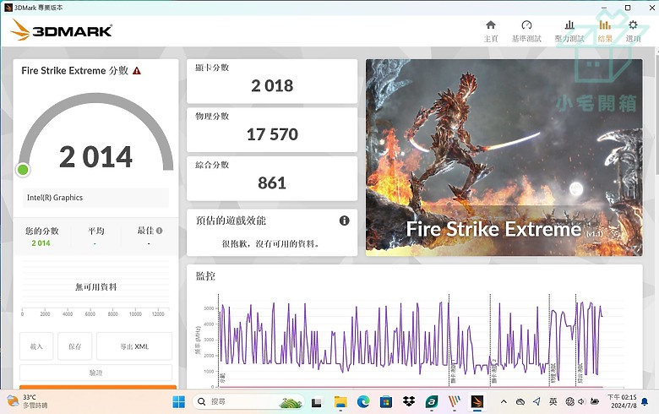Image resolution: width=659 pixels, height=414 pixels.
Task: Select the 顯卡分數 score 2 018
Action: [x=272, y=85]
